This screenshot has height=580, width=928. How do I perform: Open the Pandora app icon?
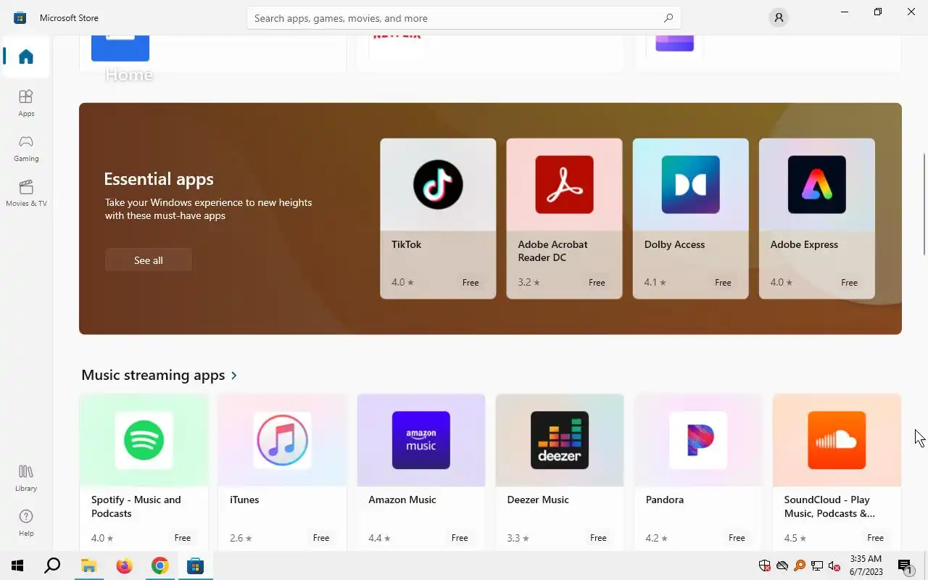697,440
